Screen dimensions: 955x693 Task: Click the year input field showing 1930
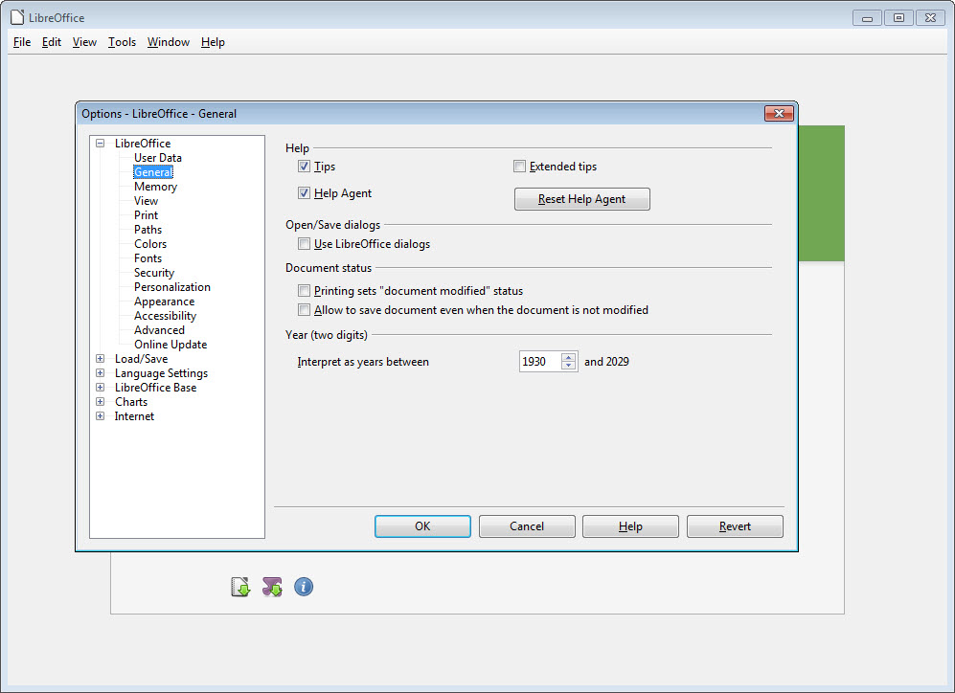(x=540, y=362)
